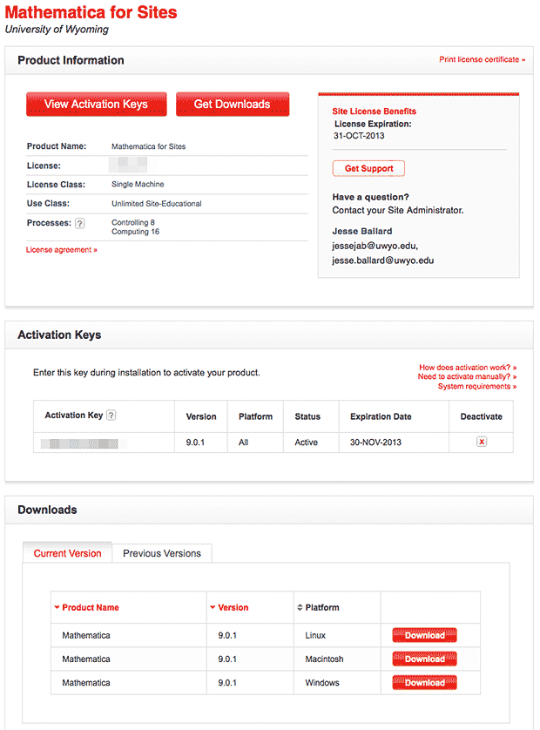540x730 pixels.
Task: Open the Activation Key help question-mark icon
Action: pos(111,415)
